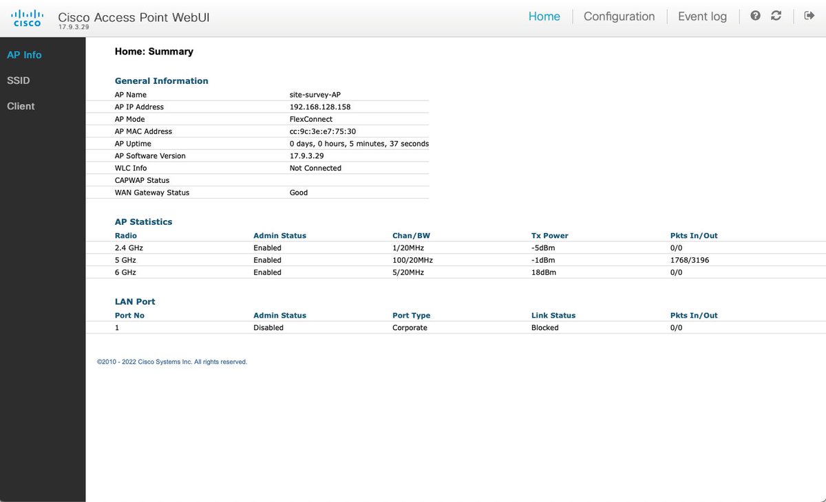The image size is (826, 502).
Task: Click the General Information heading
Action: [161, 80]
